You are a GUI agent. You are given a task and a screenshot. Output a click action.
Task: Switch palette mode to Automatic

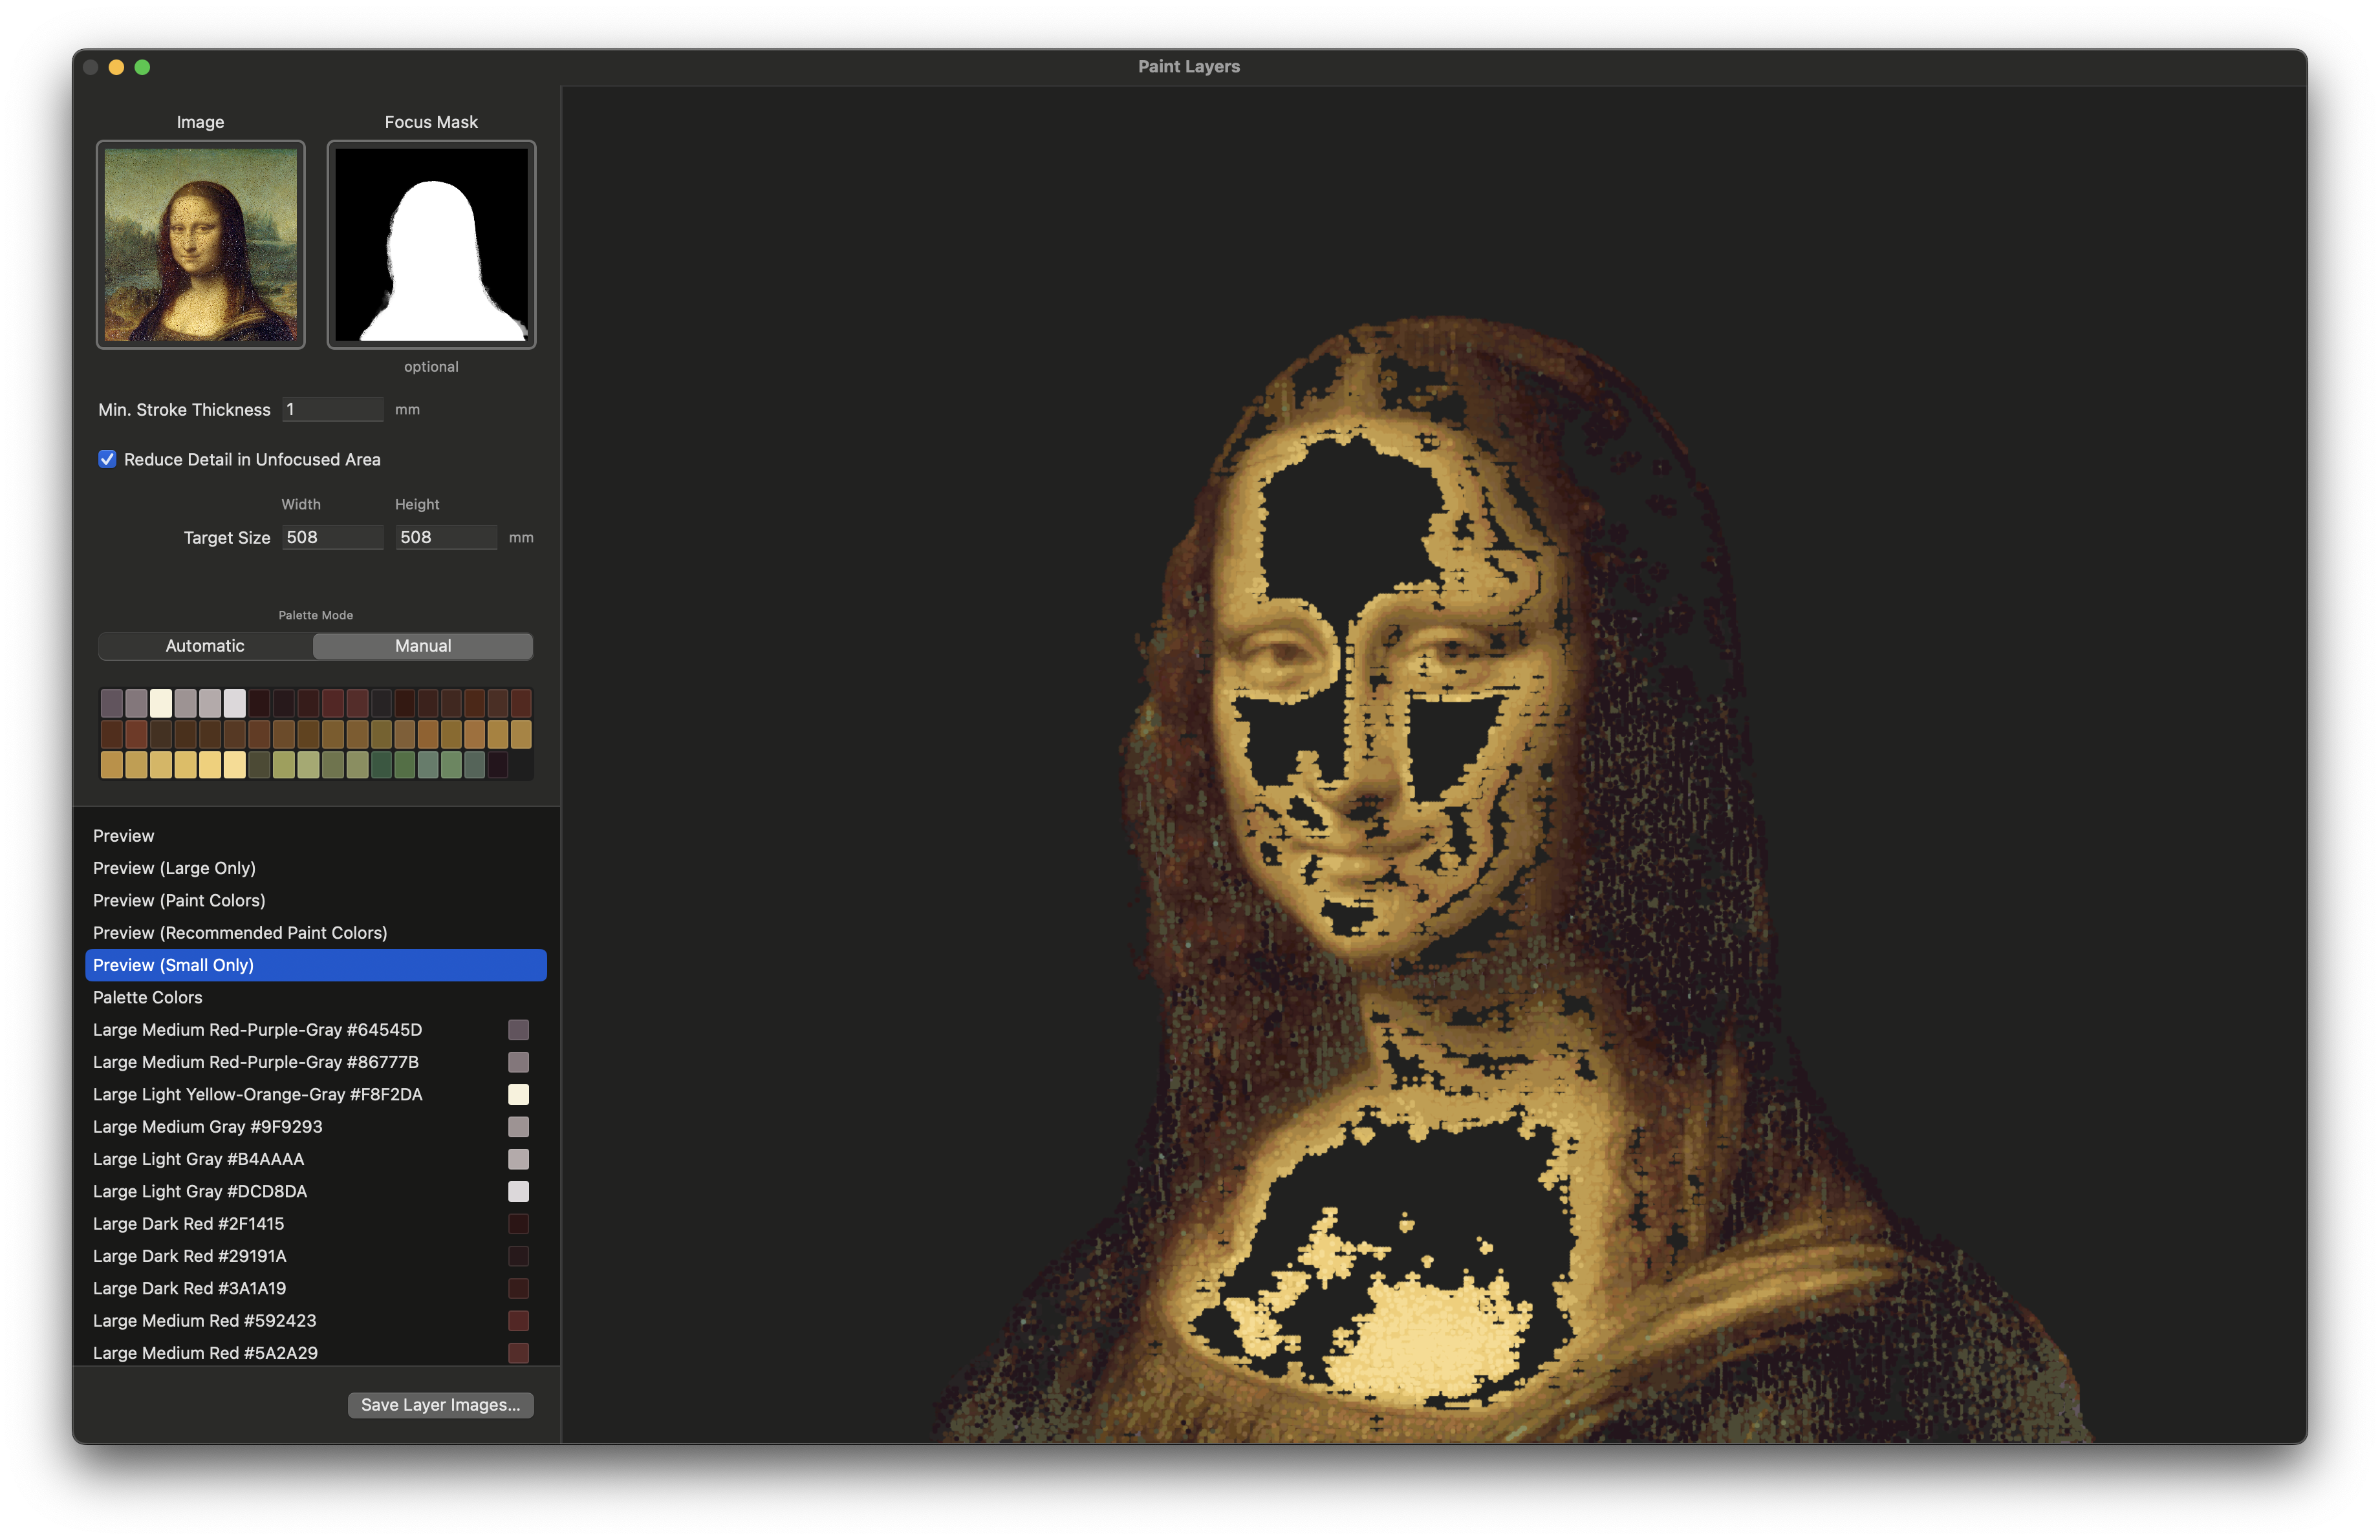pyautogui.click(x=205, y=646)
